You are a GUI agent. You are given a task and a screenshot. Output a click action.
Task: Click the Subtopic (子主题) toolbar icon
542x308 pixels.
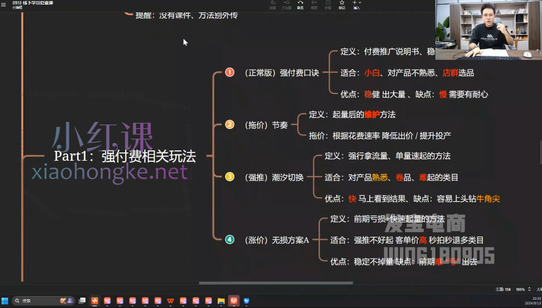(287, 4)
